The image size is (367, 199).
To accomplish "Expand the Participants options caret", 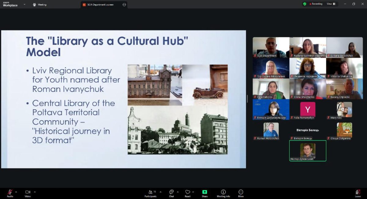I will click(161, 192).
